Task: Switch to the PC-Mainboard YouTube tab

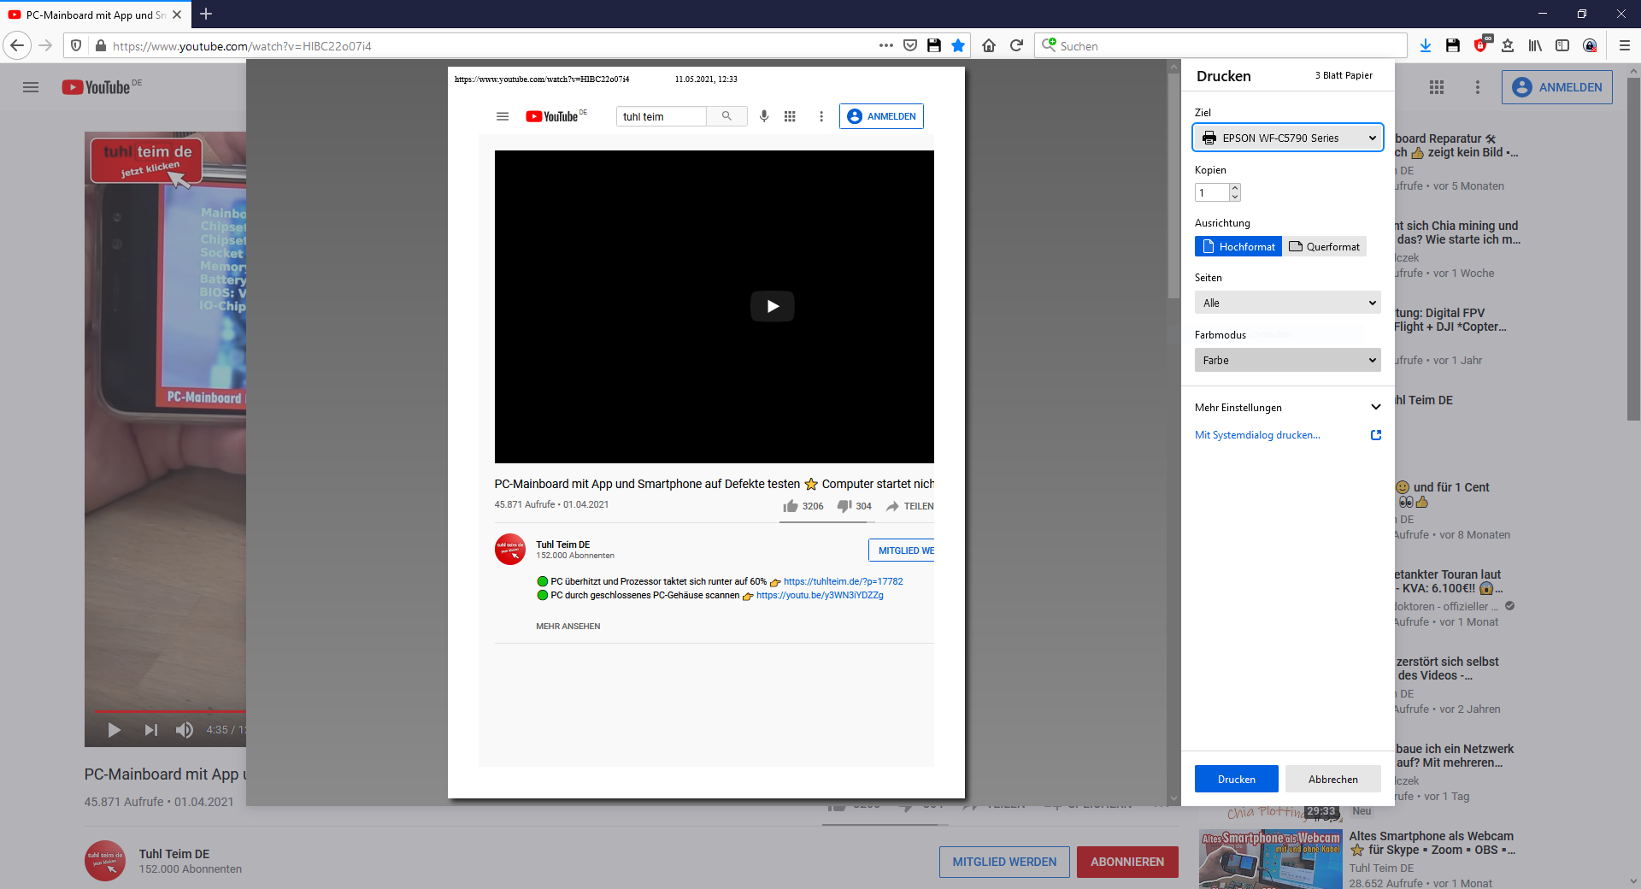Action: (x=90, y=15)
